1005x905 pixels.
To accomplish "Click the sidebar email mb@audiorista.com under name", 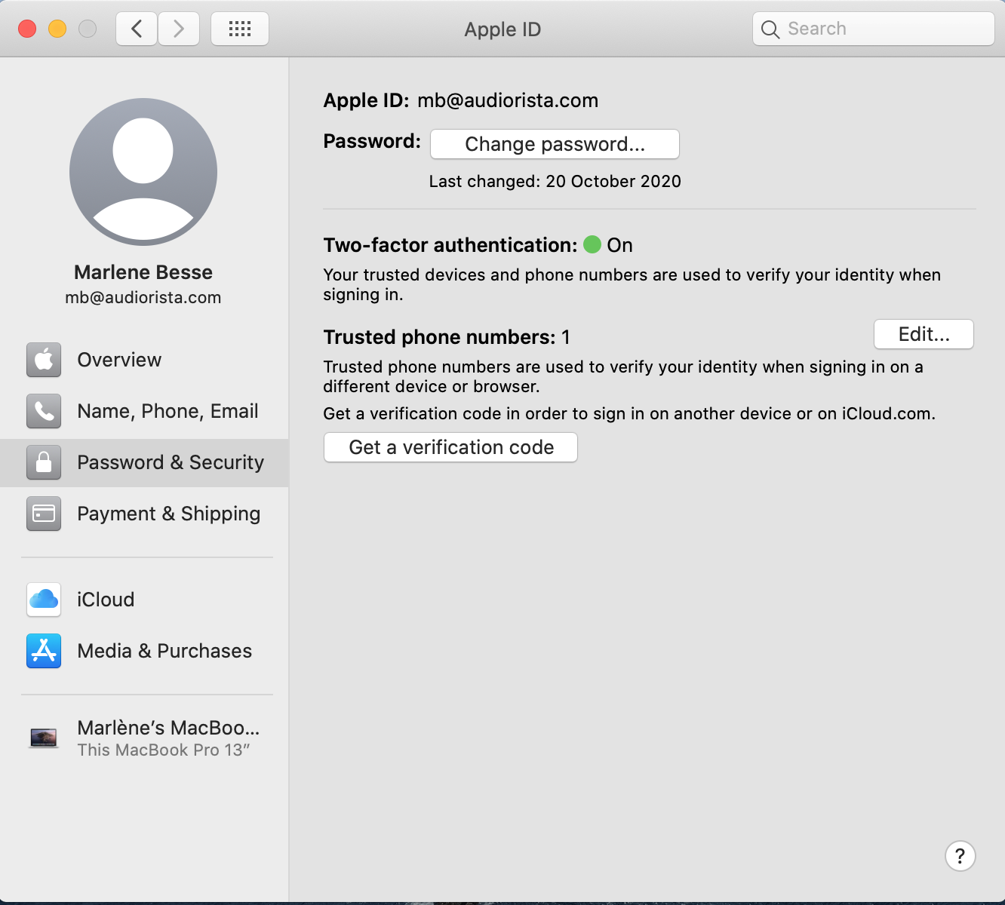I will click(x=143, y=298).
